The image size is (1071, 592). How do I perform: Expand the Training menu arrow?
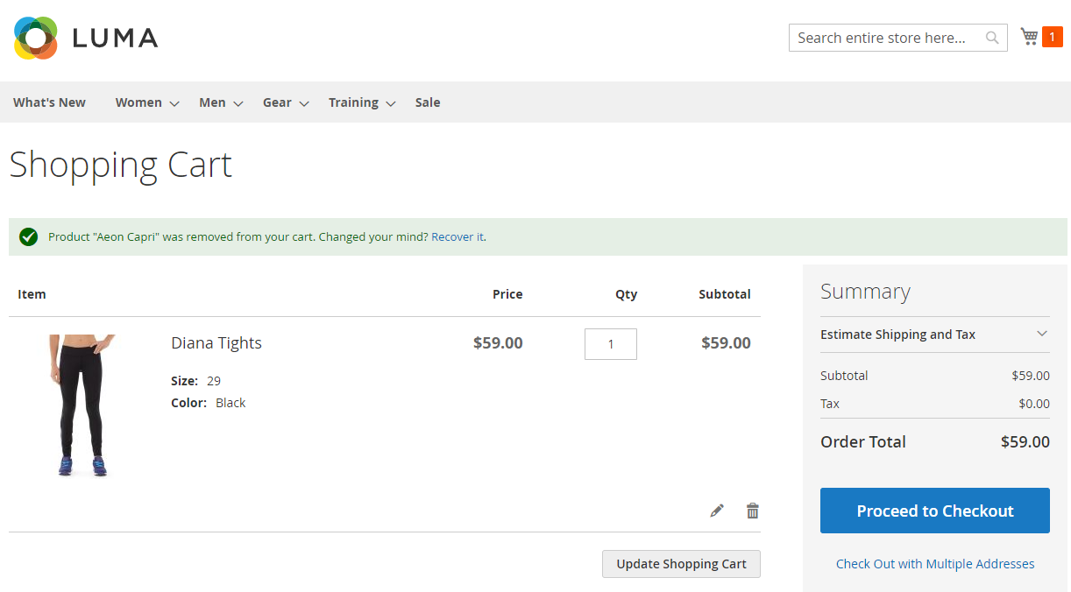coord(391,103)
